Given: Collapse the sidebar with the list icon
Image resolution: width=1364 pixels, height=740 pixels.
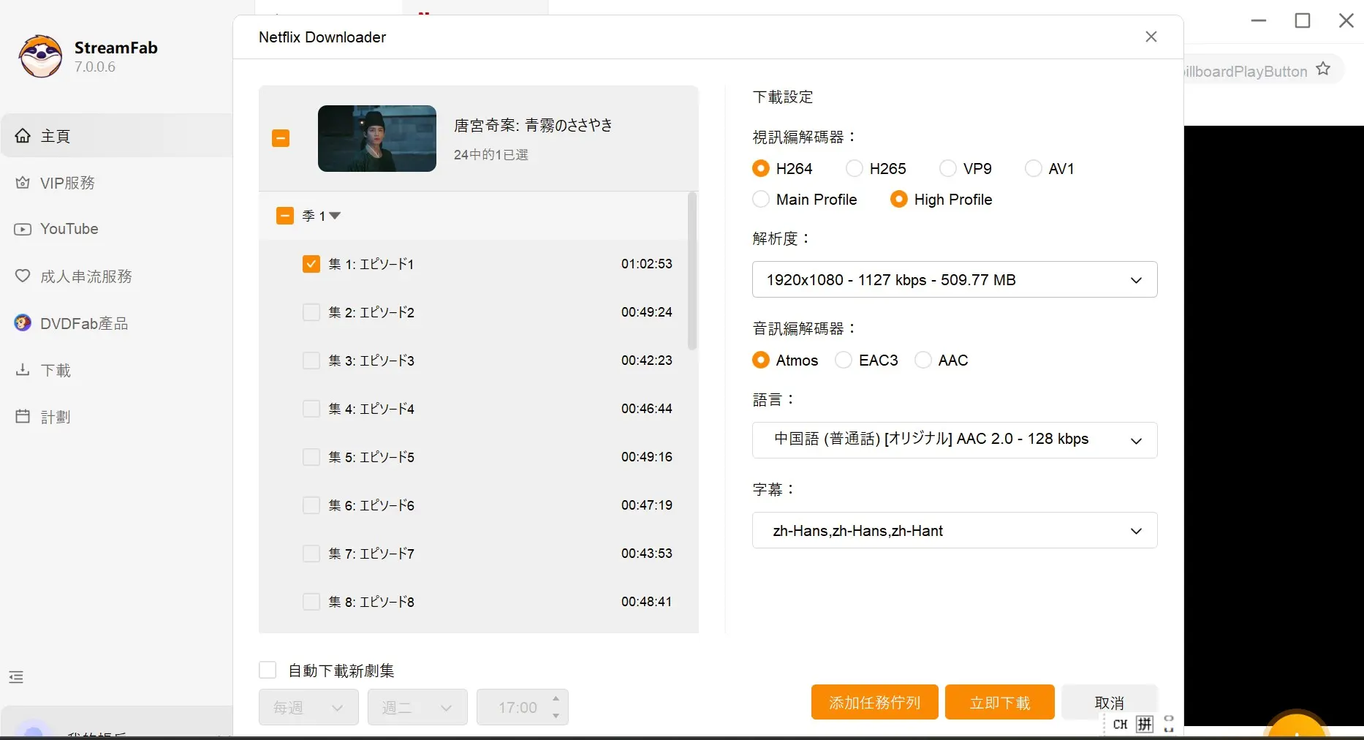Looking at the screenshot, I should (x=16, y=677).
